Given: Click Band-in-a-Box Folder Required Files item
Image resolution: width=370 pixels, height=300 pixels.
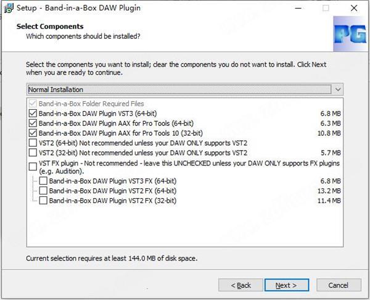Looking at the screenshot, I should (x=91, y=104).
